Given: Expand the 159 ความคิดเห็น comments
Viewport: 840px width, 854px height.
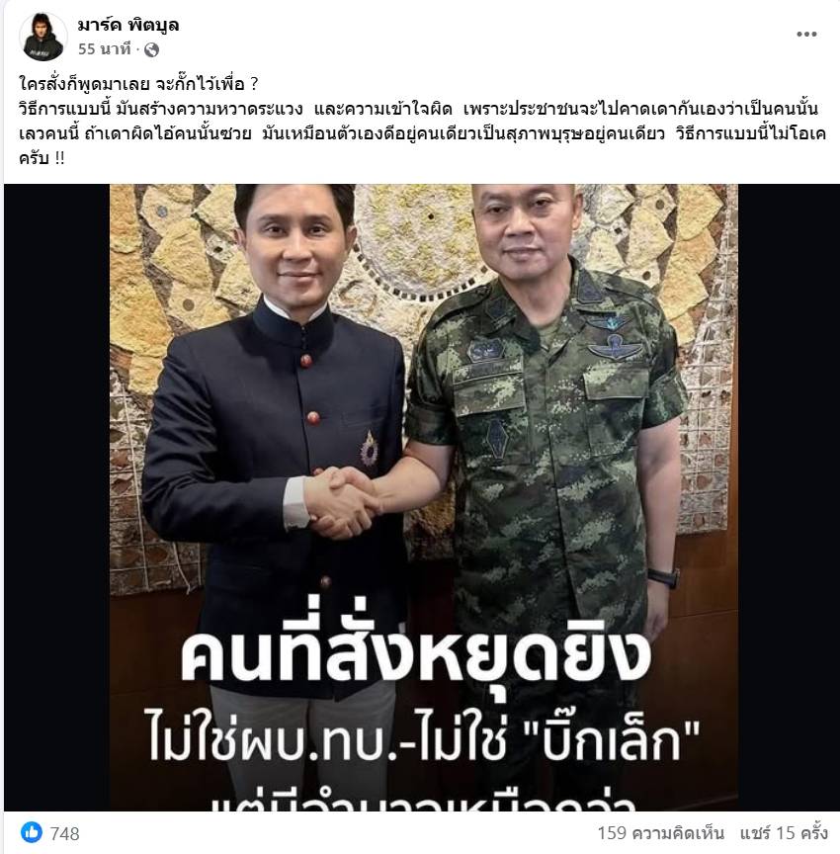Looking at the screenshot, I should [660, 833].
